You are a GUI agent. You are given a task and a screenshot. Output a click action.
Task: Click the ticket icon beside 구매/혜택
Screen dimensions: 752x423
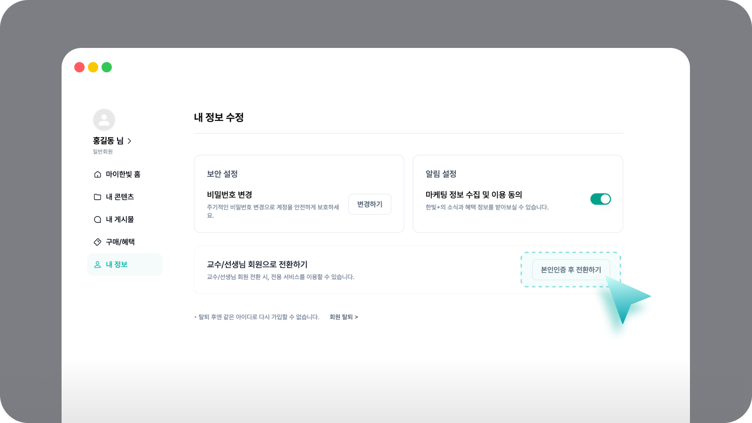pos(97,242)
